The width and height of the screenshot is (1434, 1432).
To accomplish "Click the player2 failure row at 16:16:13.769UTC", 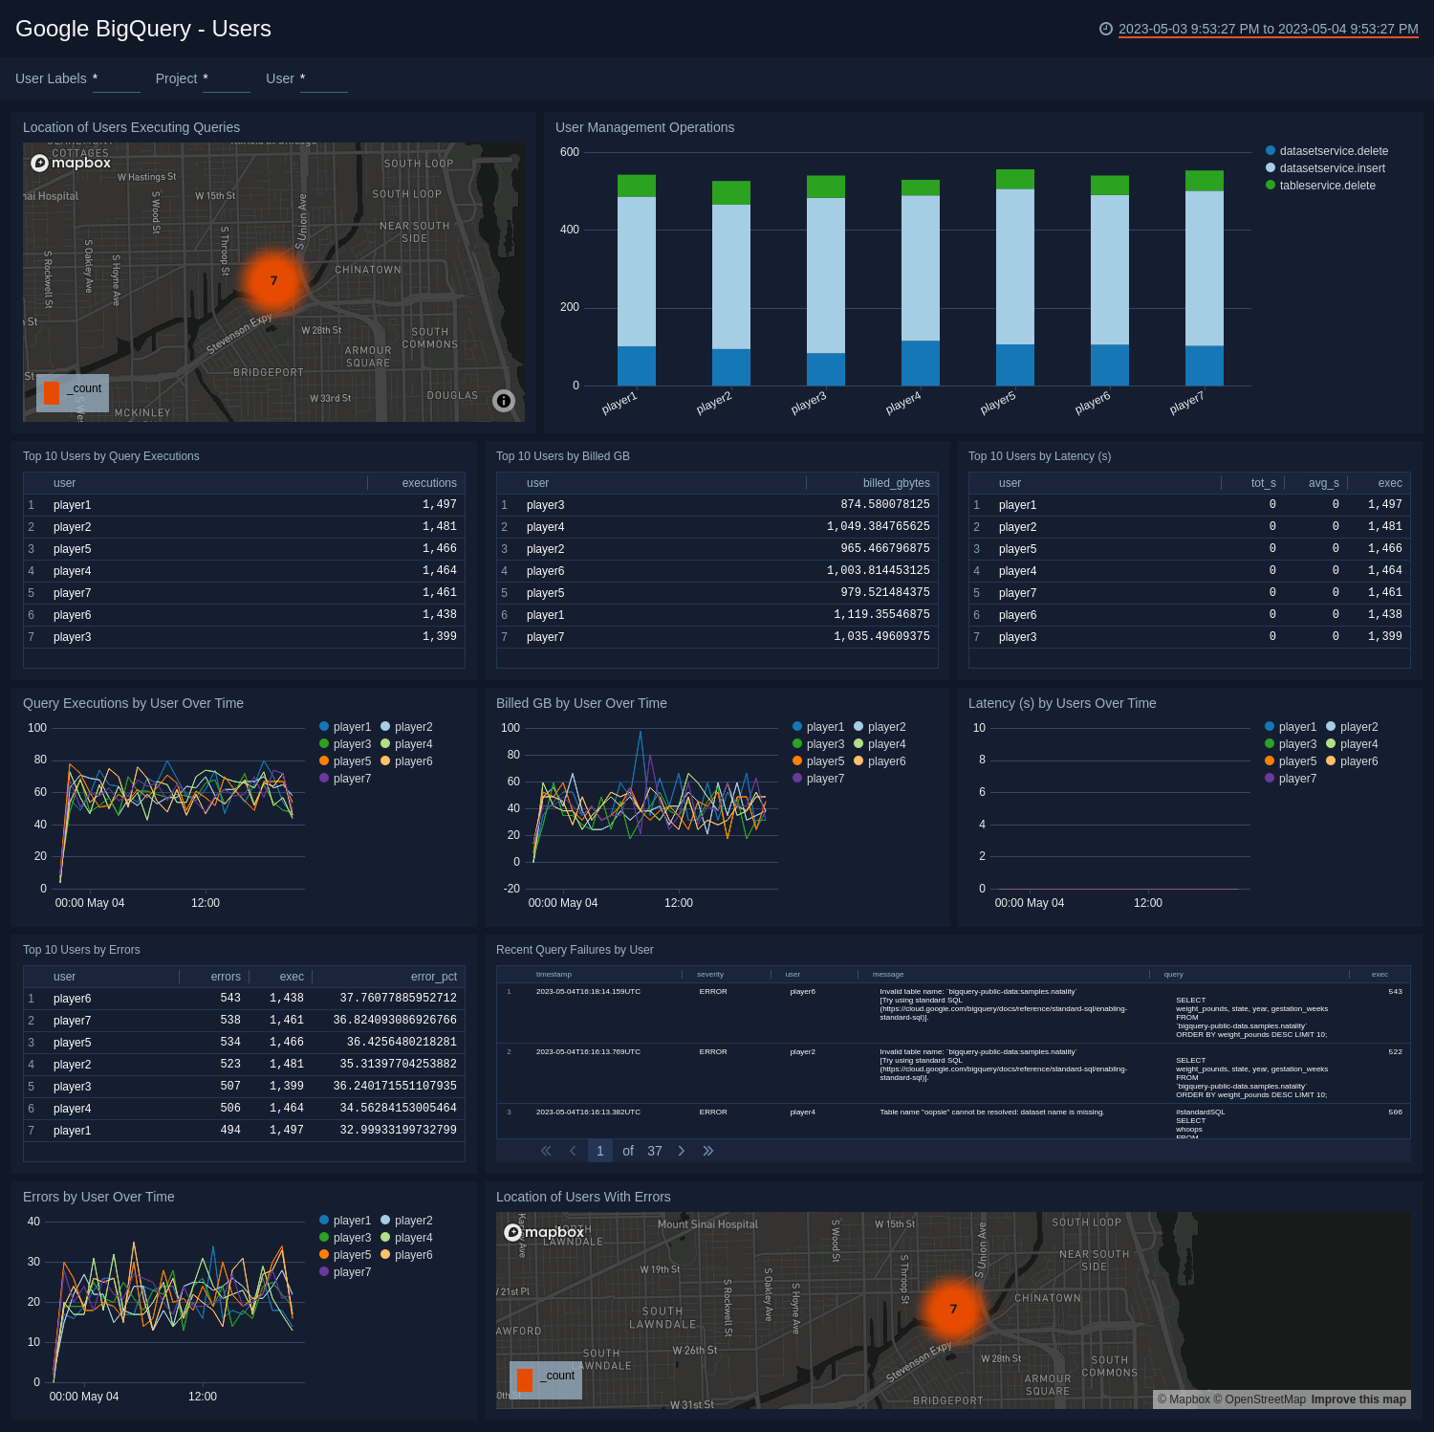I will pos(953,1073).
